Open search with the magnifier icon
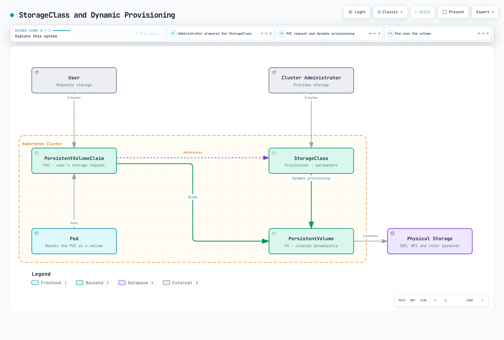 435,300
